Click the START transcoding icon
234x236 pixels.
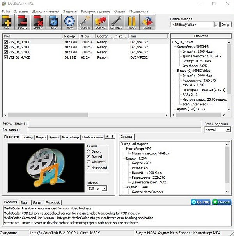(x=147, y=22)
